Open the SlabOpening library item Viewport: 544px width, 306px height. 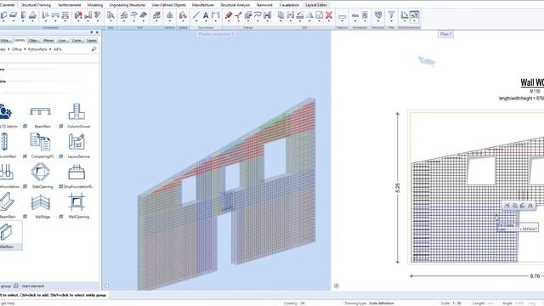coord(41,176)
